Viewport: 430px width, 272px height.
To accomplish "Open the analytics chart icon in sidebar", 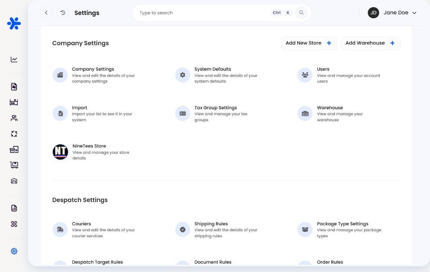I will point(14,59).
